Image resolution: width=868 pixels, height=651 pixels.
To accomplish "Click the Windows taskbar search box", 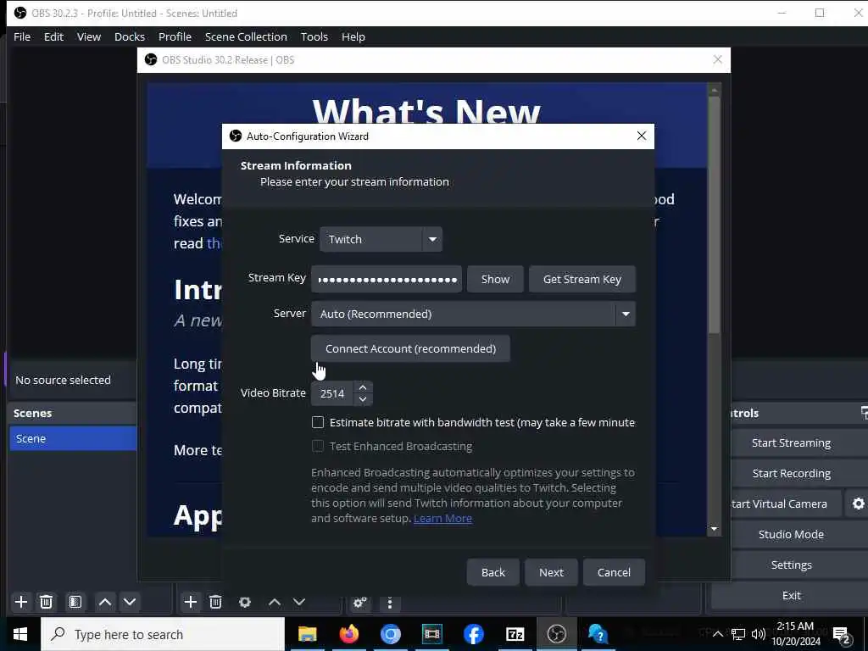I will tap(163, 634).
